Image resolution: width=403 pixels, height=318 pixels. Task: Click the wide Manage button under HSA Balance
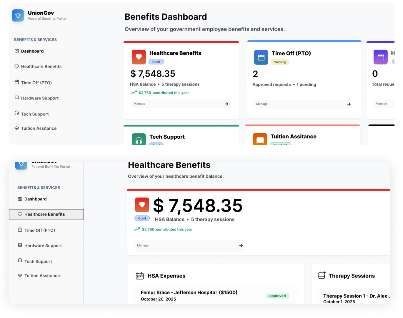coord(189,246)
